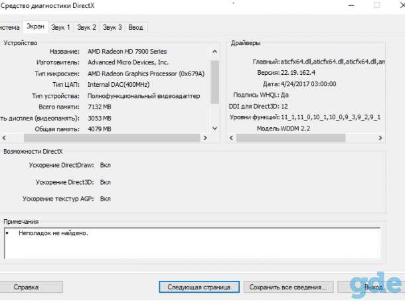Click the Общая память label
The width and height of the screenshot is (405, 302).
coord(57,129)
